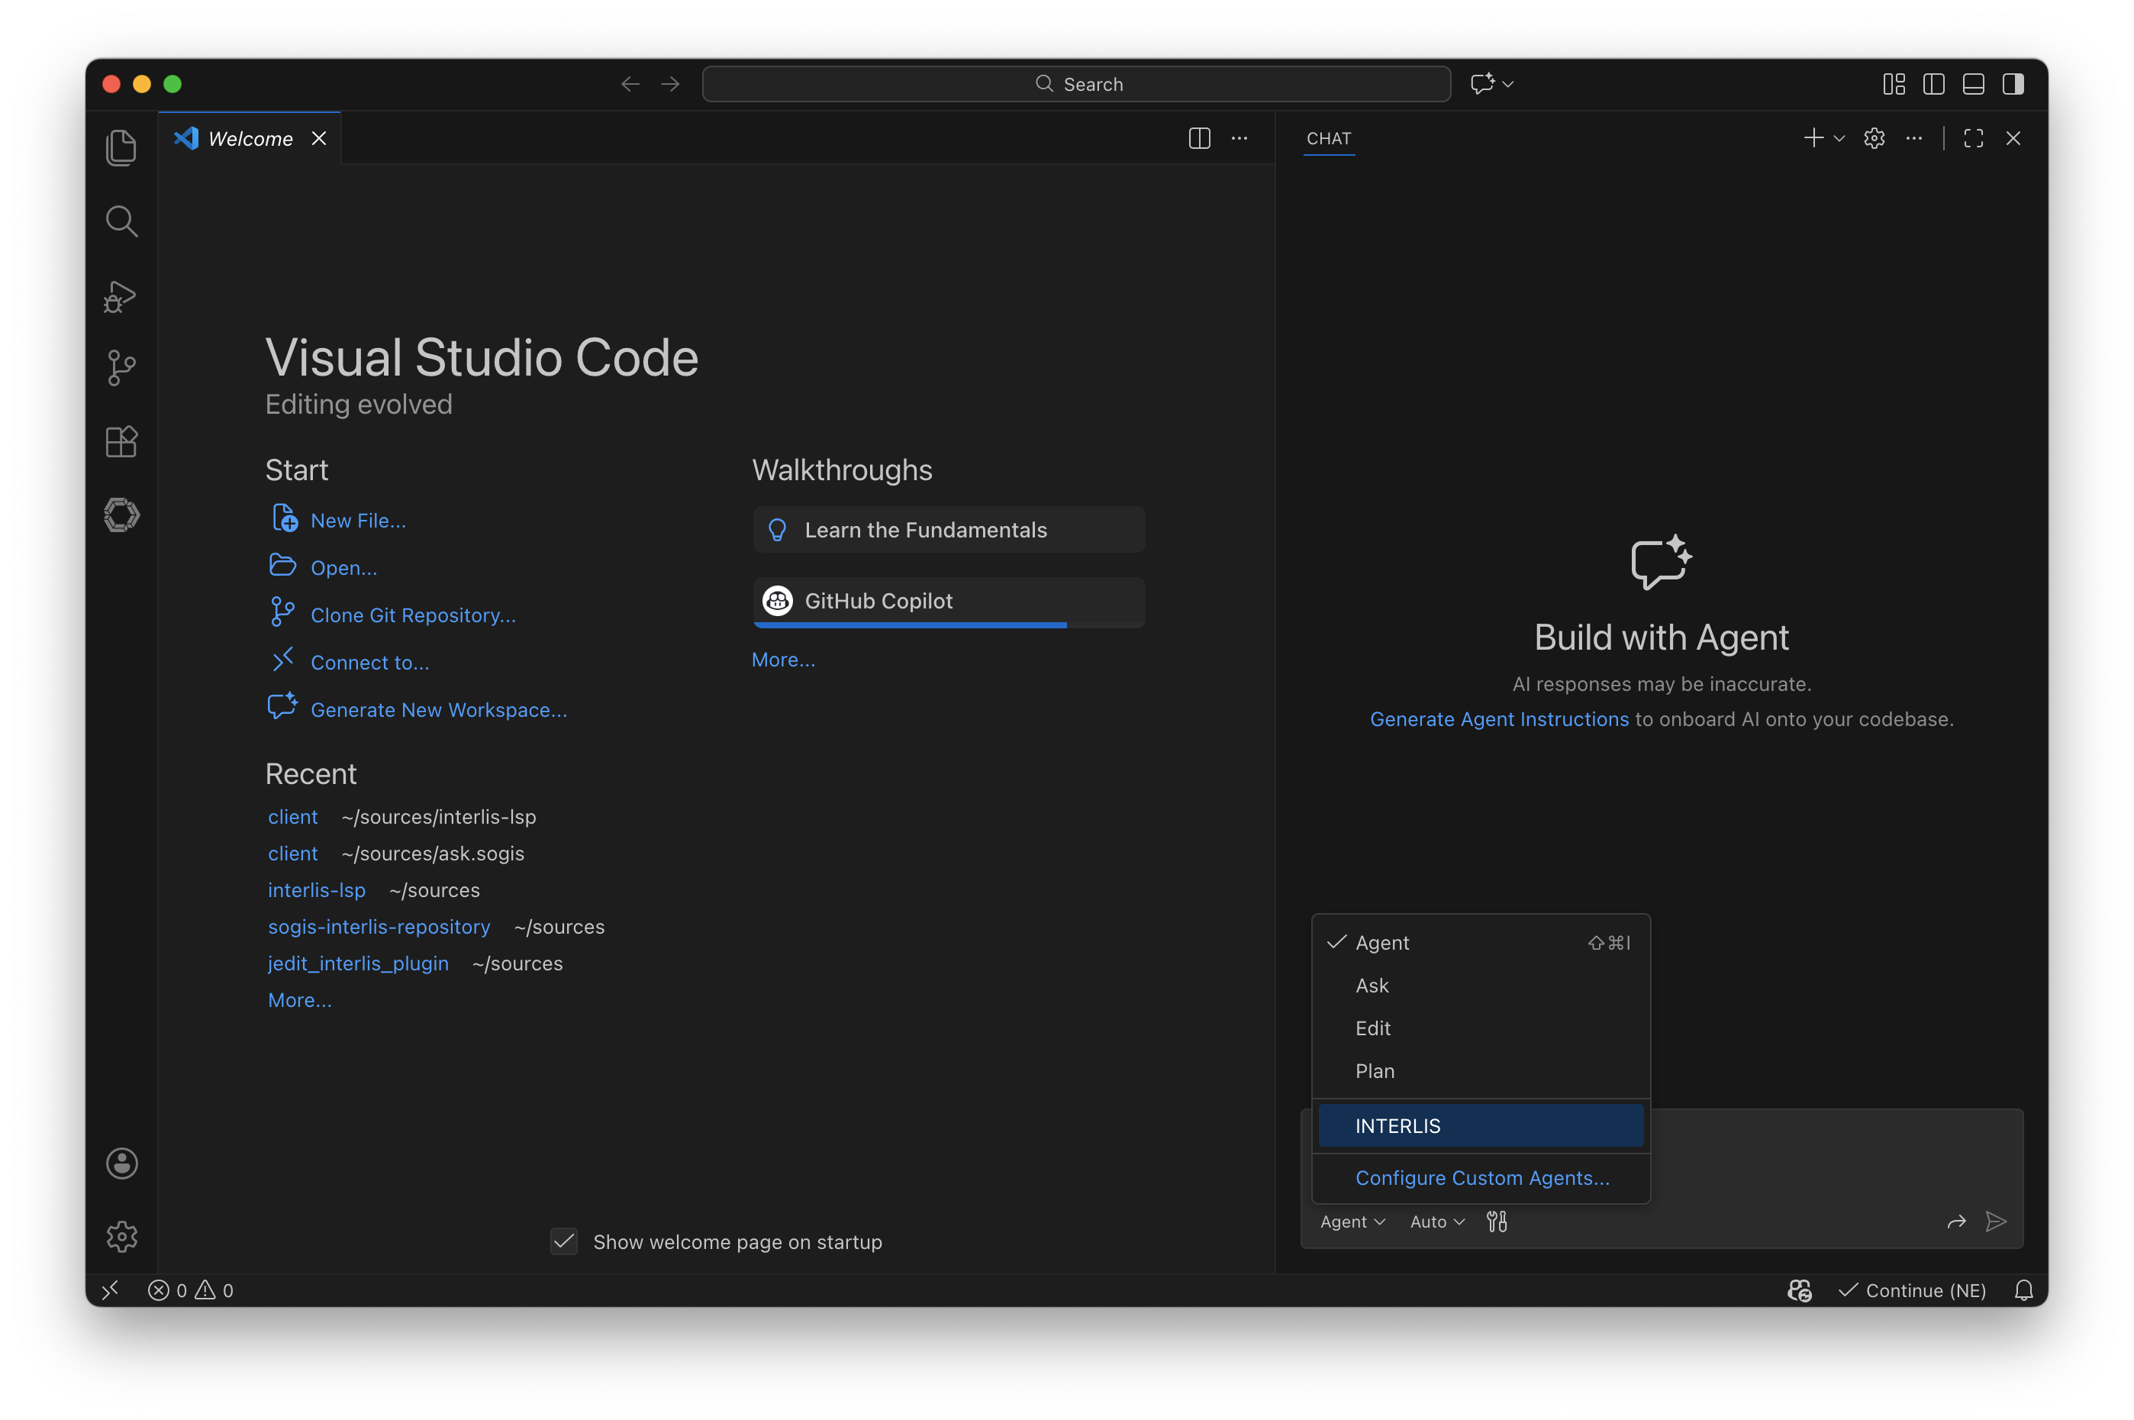Open Source Control from the activity bar

coord(121,368)
